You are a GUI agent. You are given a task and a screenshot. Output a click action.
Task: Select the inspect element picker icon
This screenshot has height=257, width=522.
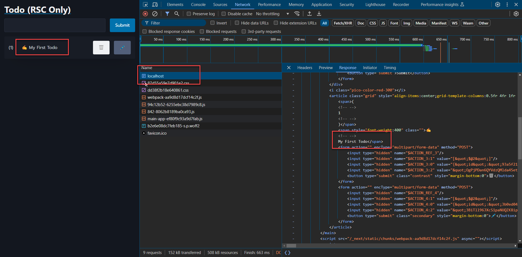(x=145, y=5)
